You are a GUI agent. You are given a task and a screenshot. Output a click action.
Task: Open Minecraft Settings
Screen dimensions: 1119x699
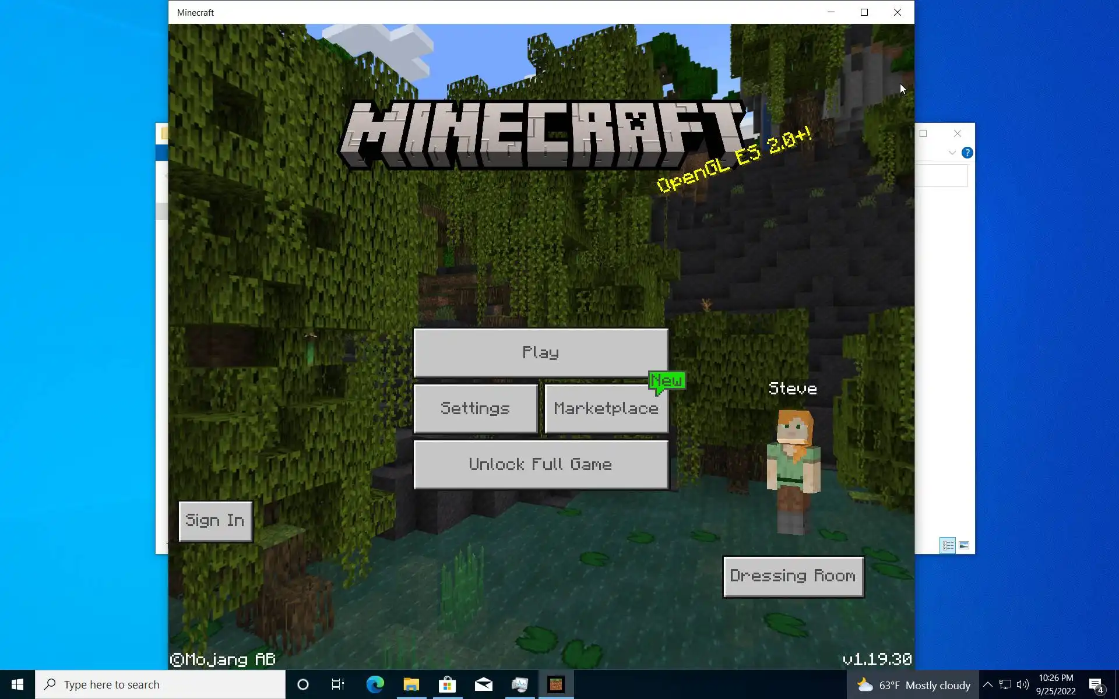pos(475,408)
